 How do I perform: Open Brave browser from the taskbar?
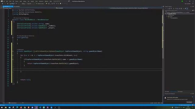pyautogui.click(x=29, y=107)
